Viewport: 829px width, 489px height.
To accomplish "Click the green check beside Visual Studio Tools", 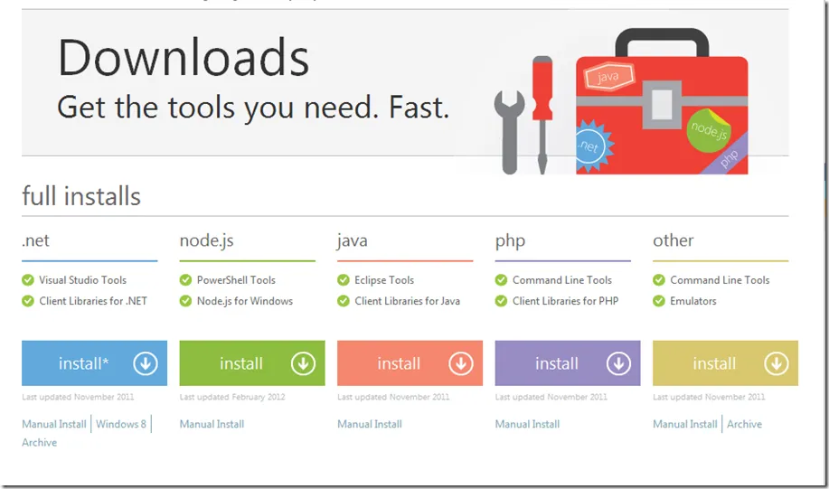I will coord(28,280).
